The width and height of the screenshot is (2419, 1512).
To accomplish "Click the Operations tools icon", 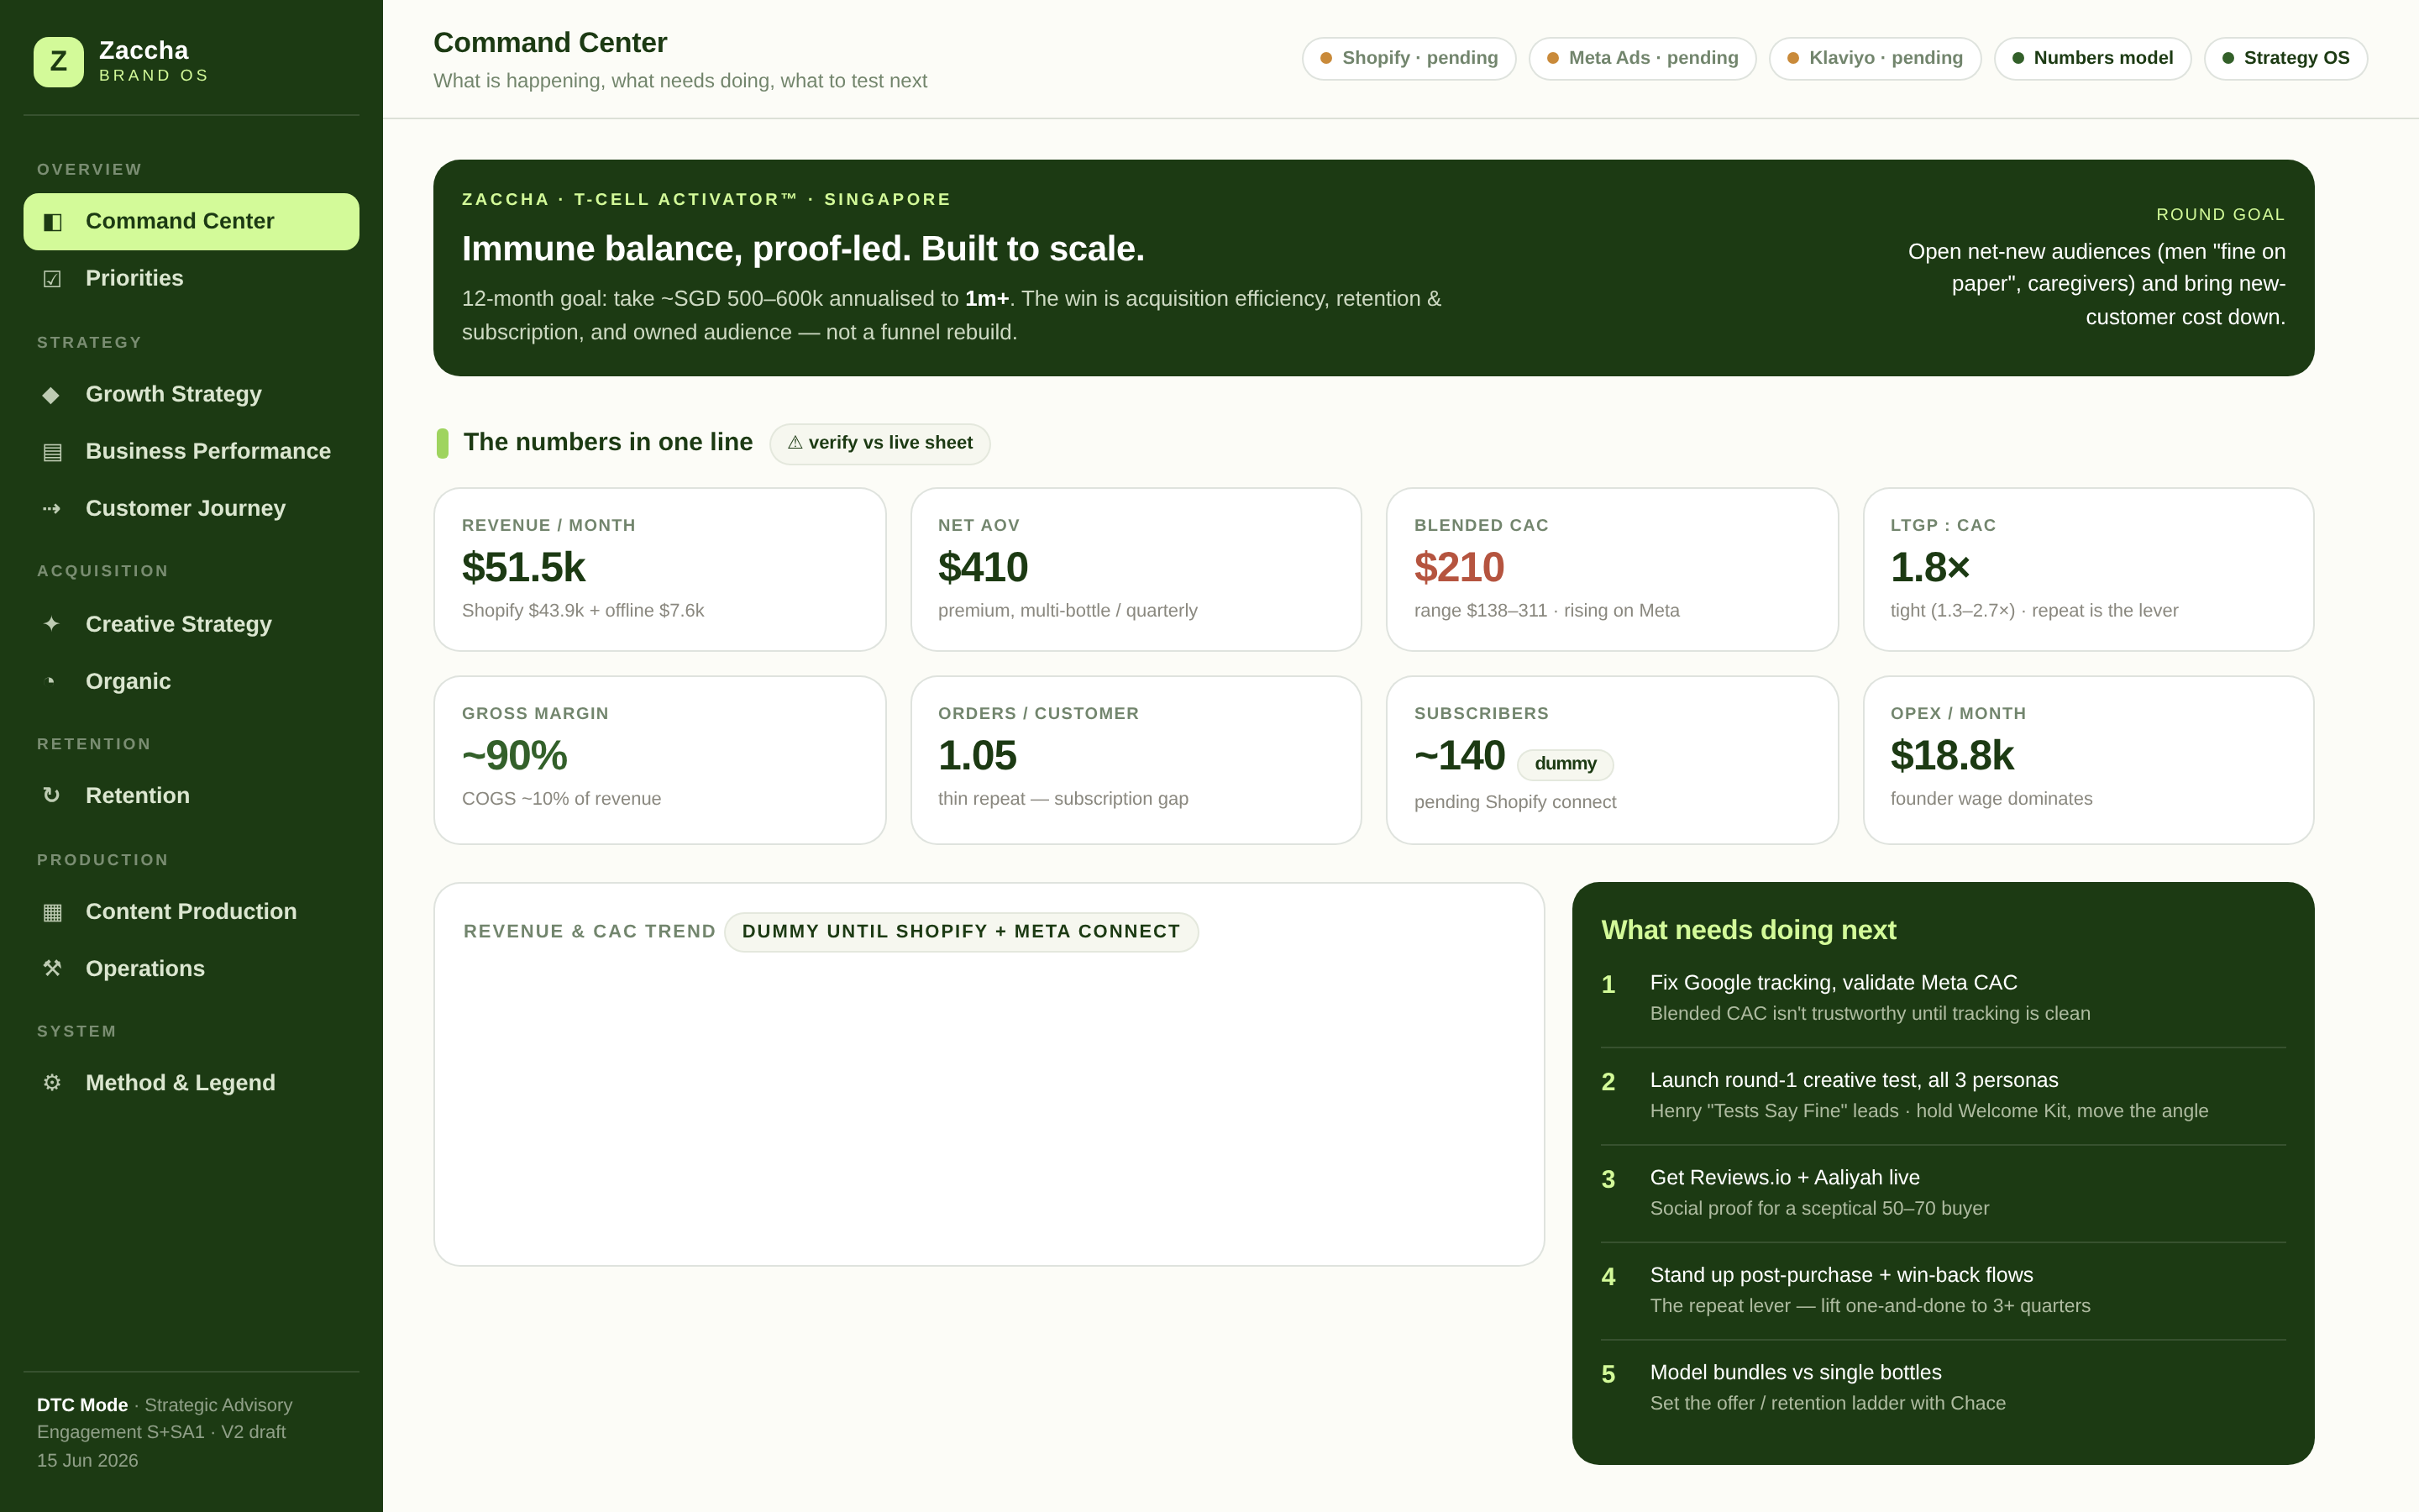I will (52, 969).
